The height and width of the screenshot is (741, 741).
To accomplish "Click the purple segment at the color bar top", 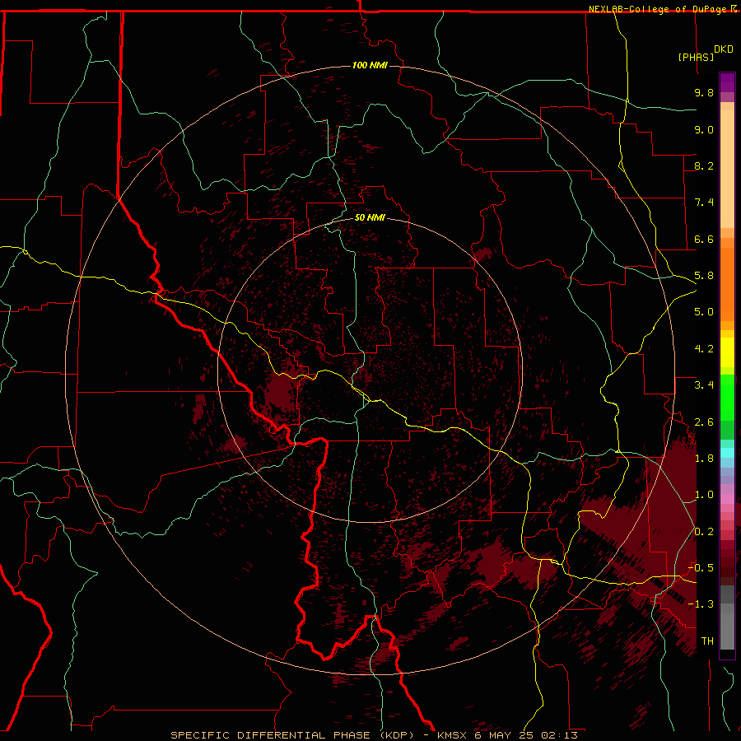I will pyautogui.click(x=727, y=82).
